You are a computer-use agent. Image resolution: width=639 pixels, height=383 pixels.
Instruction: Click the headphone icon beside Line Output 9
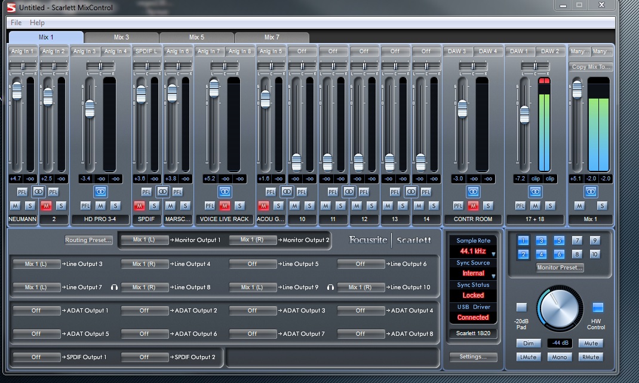tap(330, 287)
